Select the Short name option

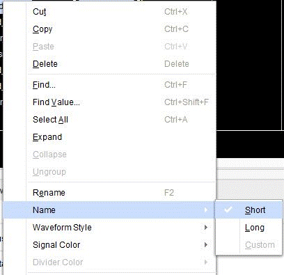click(x=249, y=210)
